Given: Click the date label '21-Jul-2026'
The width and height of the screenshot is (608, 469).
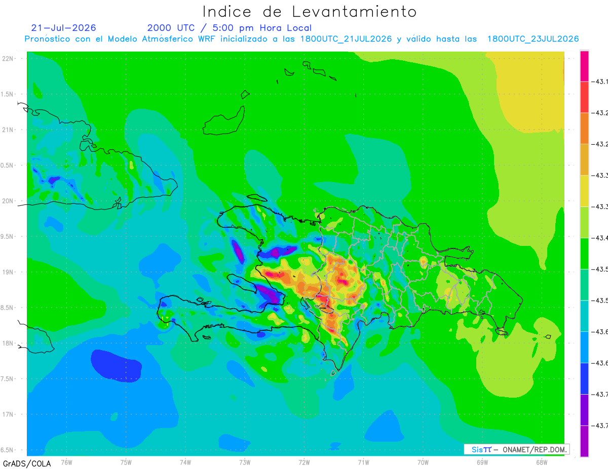Looking at the screenshot, I should (x=63, y=28).
